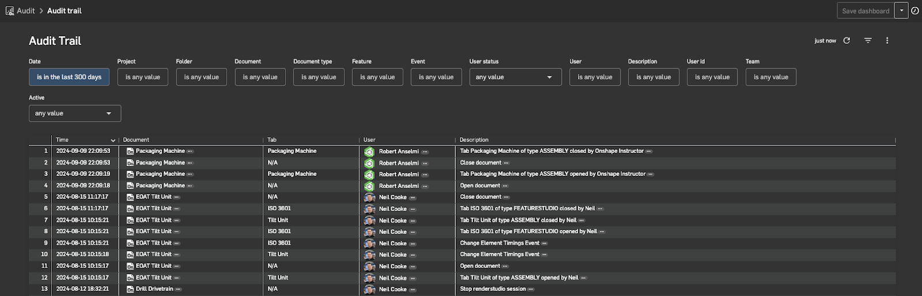The width and height of the screenshot is (922, 296).
Task: Toggle sort order on Time column
Action: [x=113, y=140]
